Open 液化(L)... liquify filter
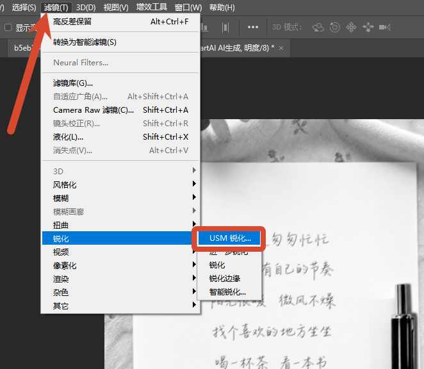Screen dimensions: 424x369 coord(120,137)
